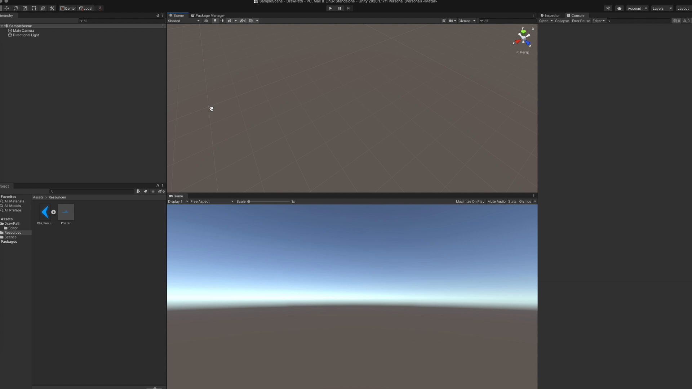
Task: Open the Shading mode dropdown in Scene
Action: (184, 21)
